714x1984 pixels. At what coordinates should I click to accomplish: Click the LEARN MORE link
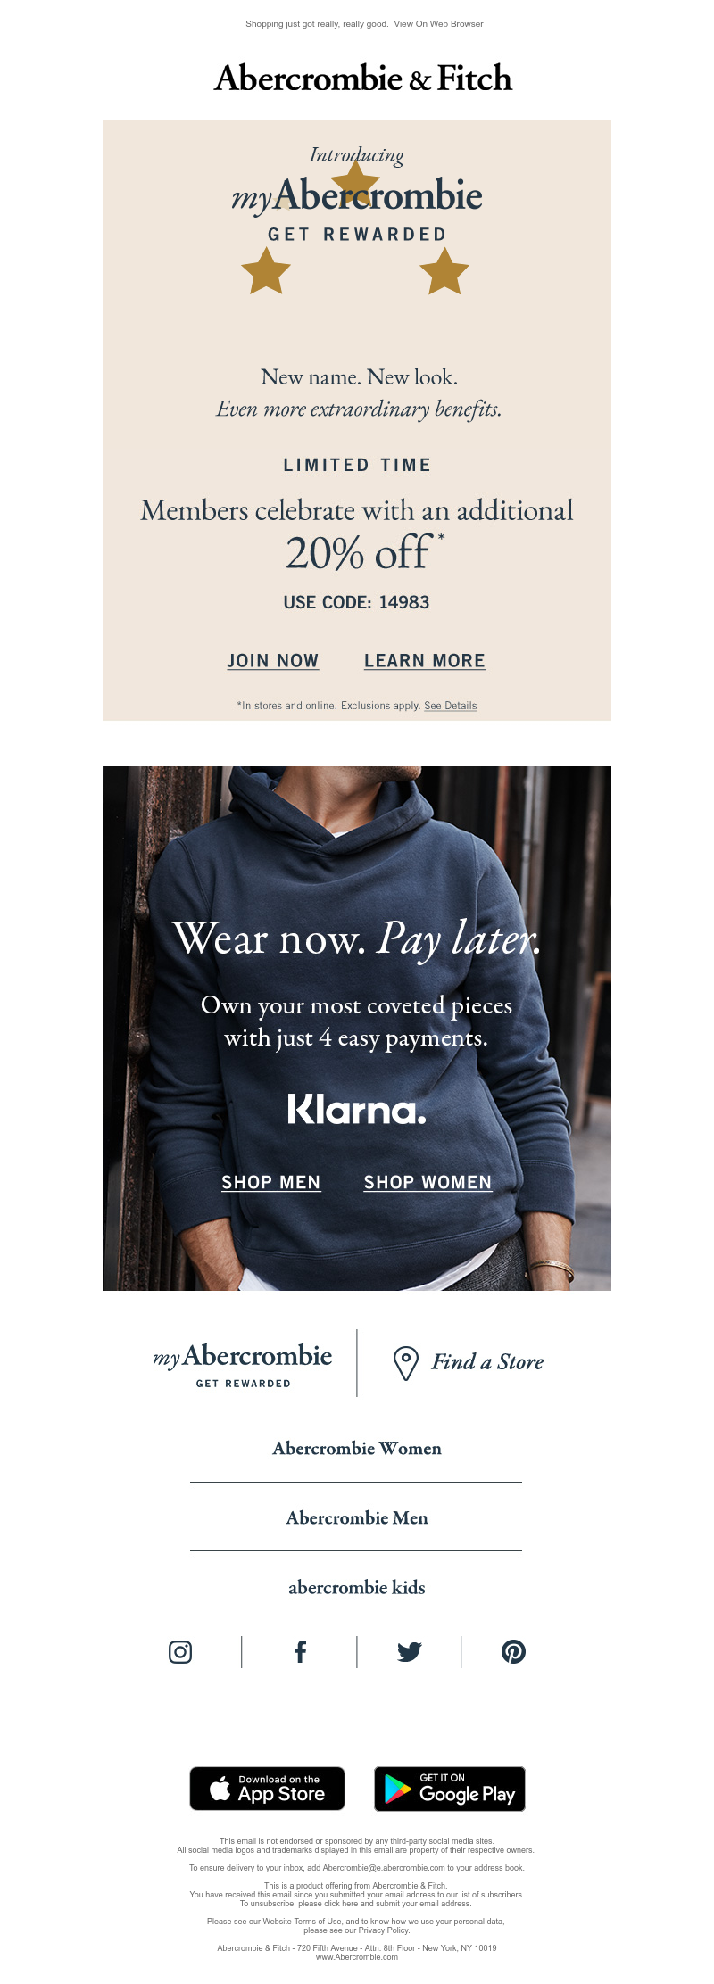pyautogui.click(x=425, y=661)
